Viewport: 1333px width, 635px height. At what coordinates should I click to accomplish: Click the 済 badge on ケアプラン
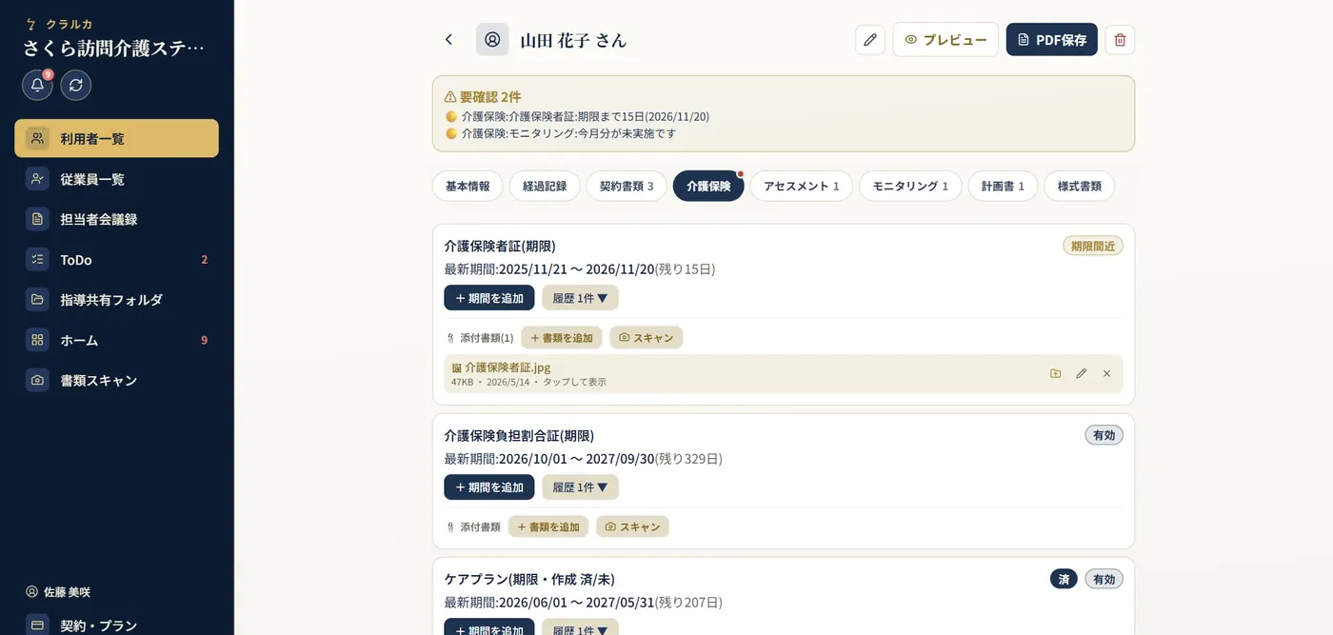(1064, 579)
